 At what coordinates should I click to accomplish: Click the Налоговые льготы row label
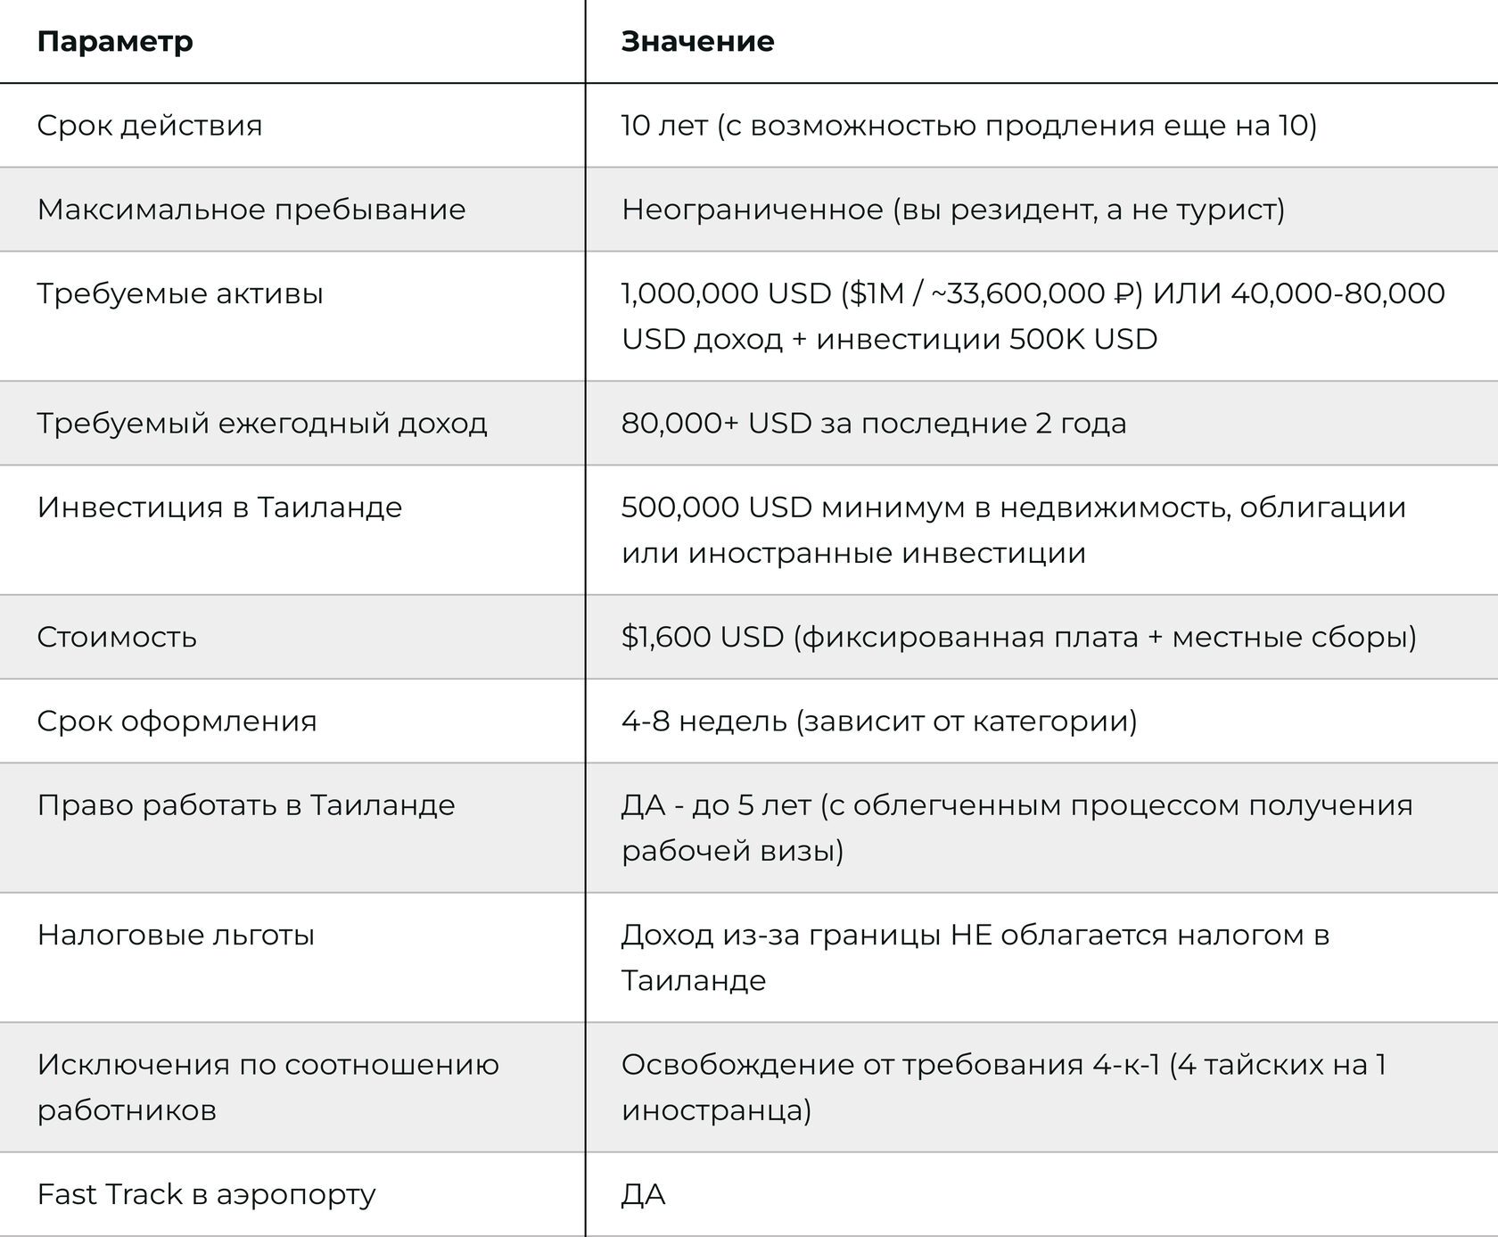point(176,935)
